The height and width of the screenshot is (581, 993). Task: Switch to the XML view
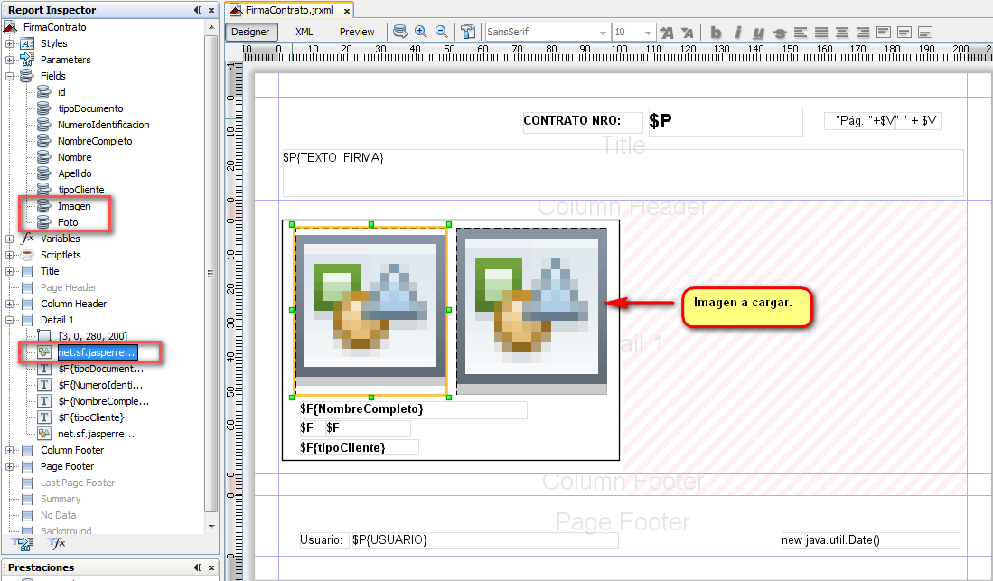tap(304, 32)
